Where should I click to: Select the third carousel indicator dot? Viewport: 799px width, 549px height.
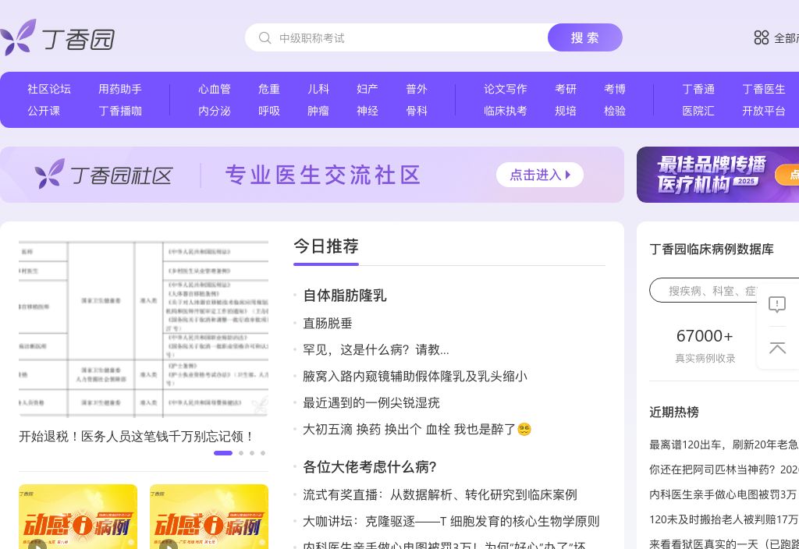point(252,453)
